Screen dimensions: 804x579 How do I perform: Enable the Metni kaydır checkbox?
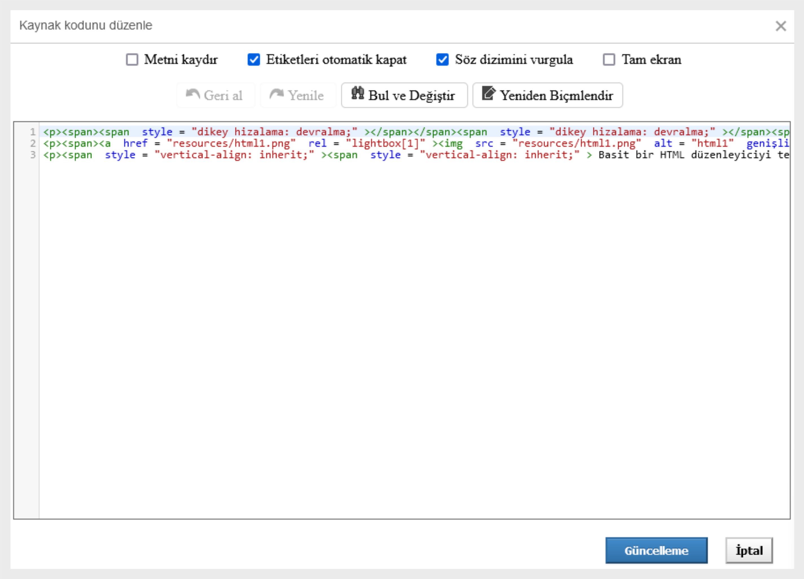pos(132,60)
